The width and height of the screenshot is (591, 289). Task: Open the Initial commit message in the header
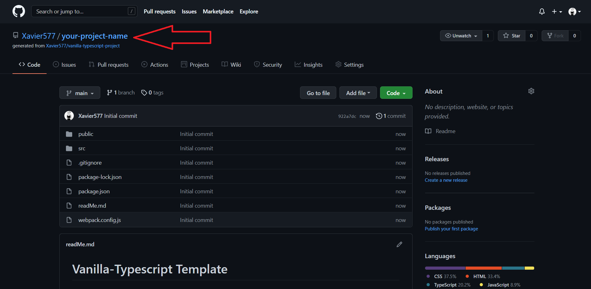click(121, 116)
